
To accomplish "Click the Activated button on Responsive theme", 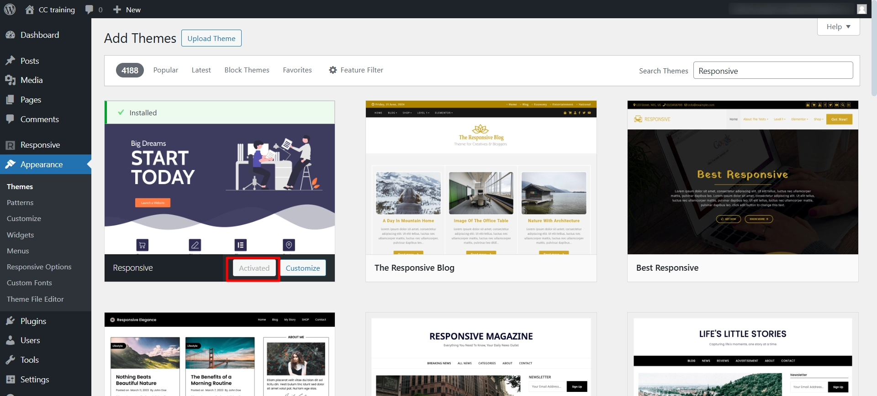I will point(254,268).
